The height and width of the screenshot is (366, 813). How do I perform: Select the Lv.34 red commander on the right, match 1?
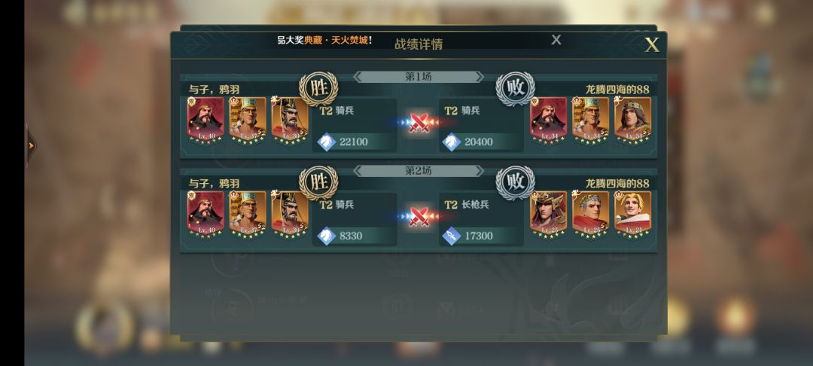coord(549,120)
